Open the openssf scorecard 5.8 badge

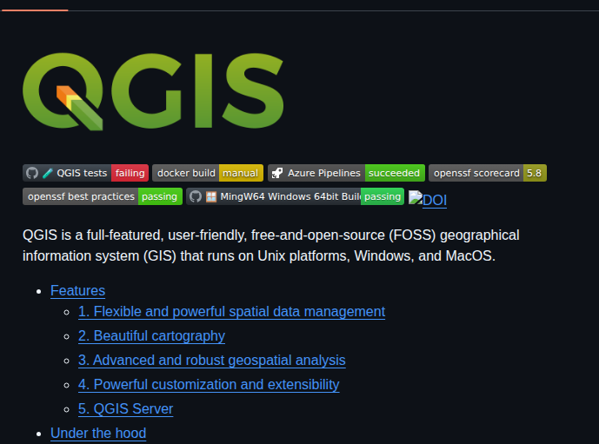(x=488, y=173)
